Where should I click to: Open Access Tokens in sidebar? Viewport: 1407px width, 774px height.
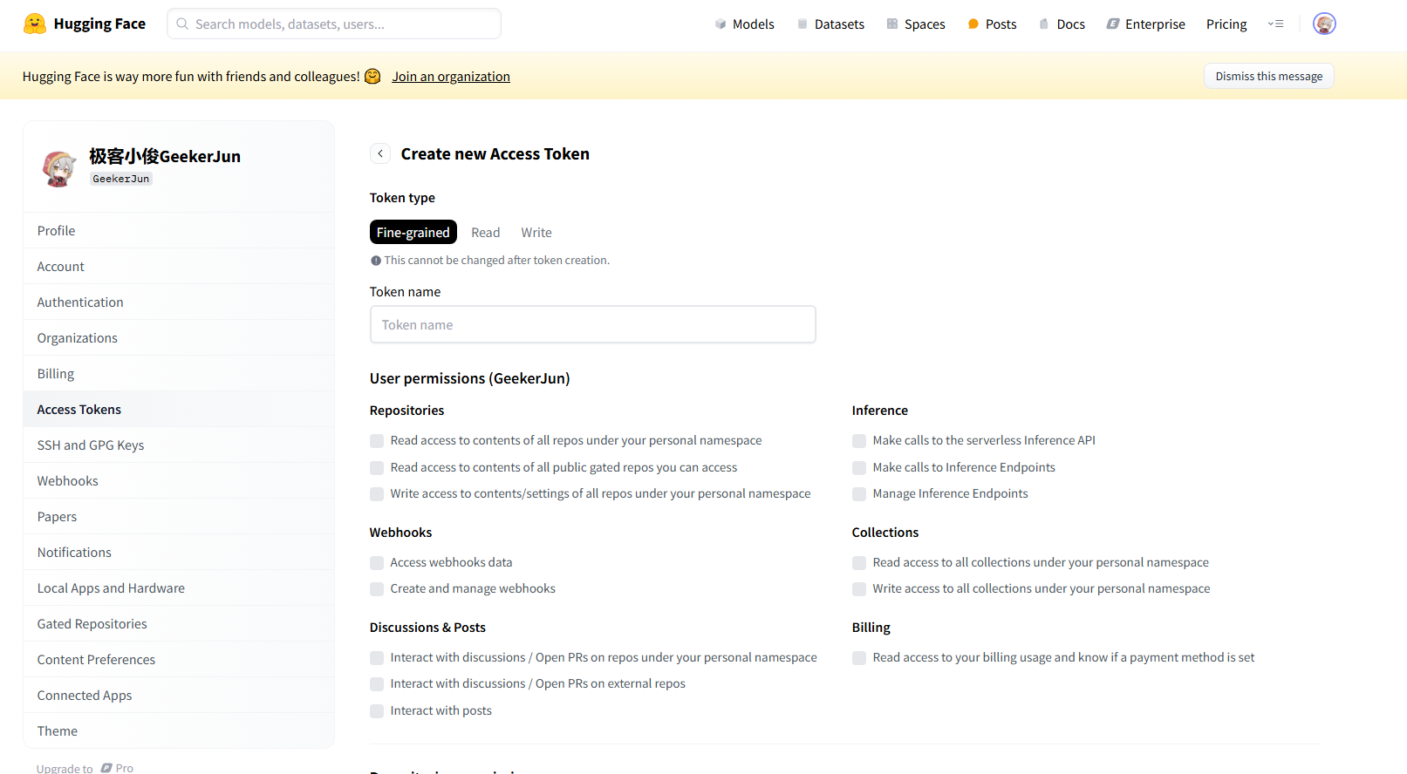(x=179, y=409)
